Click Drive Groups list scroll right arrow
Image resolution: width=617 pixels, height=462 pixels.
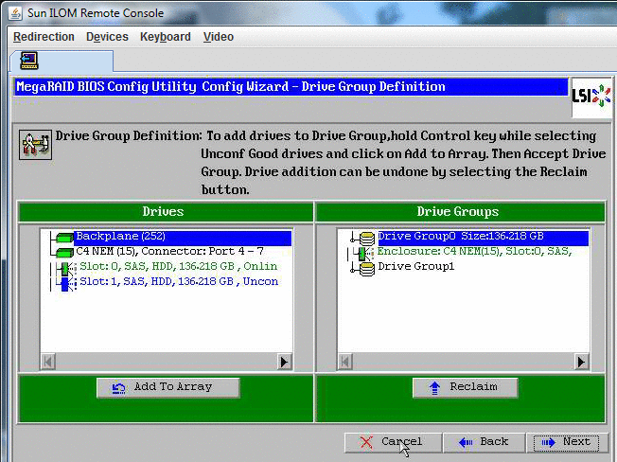(581, 362)
